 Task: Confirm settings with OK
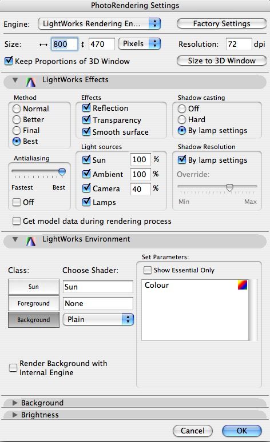click(242, 431)
